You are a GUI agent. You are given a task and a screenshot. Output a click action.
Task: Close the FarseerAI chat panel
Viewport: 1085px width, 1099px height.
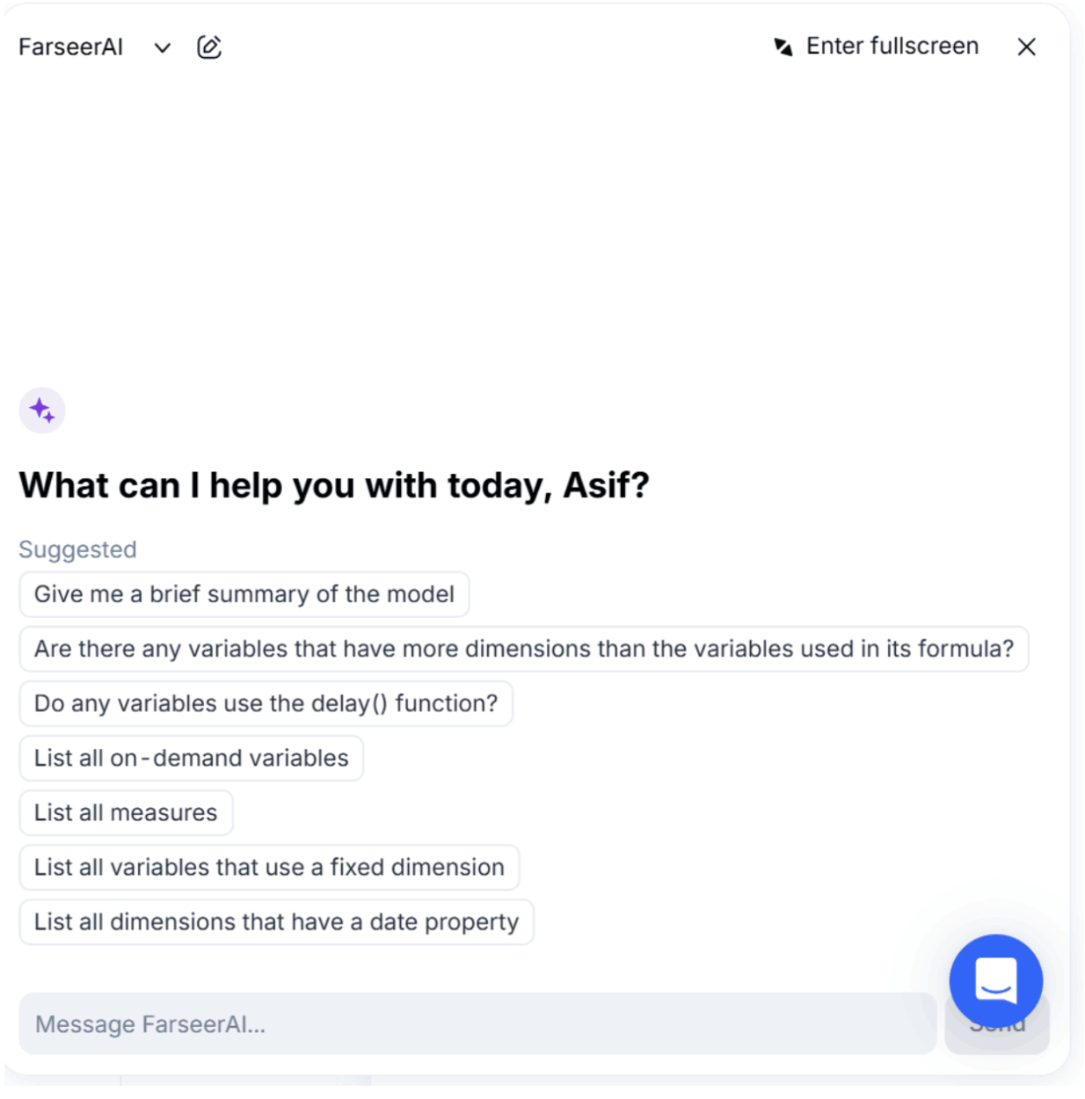pyautogui.click(x=1026, y=47)
